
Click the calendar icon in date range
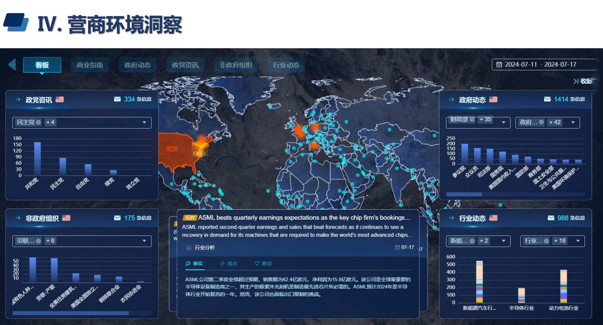point(499,64)
